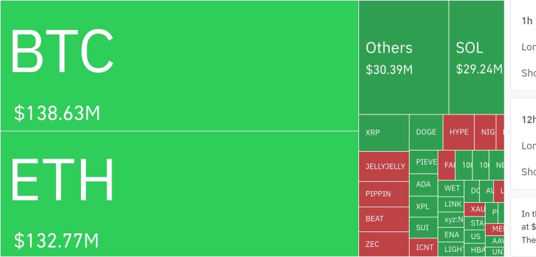Screen dimensions: 536x257
Task: Click the ZEC tile
Action: [x=384, y=244]
